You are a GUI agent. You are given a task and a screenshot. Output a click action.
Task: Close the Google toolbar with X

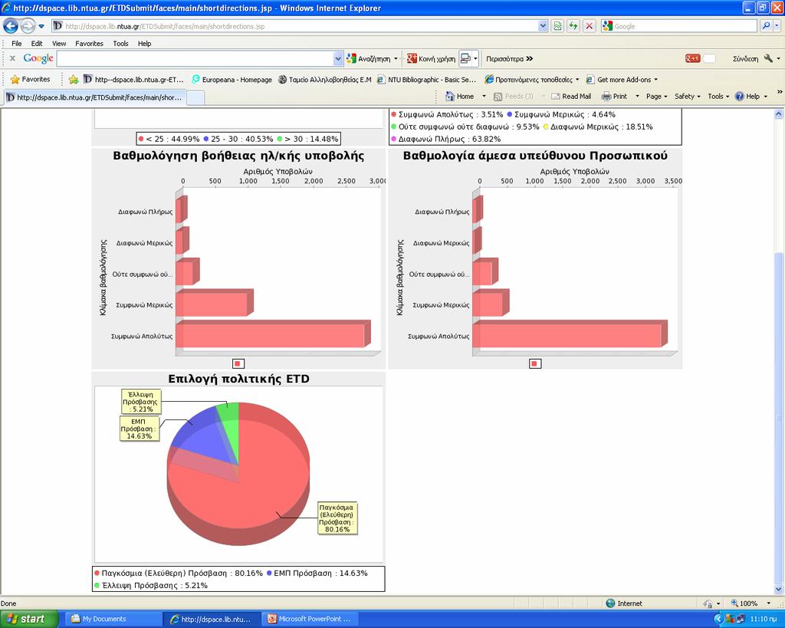(12, 58)
